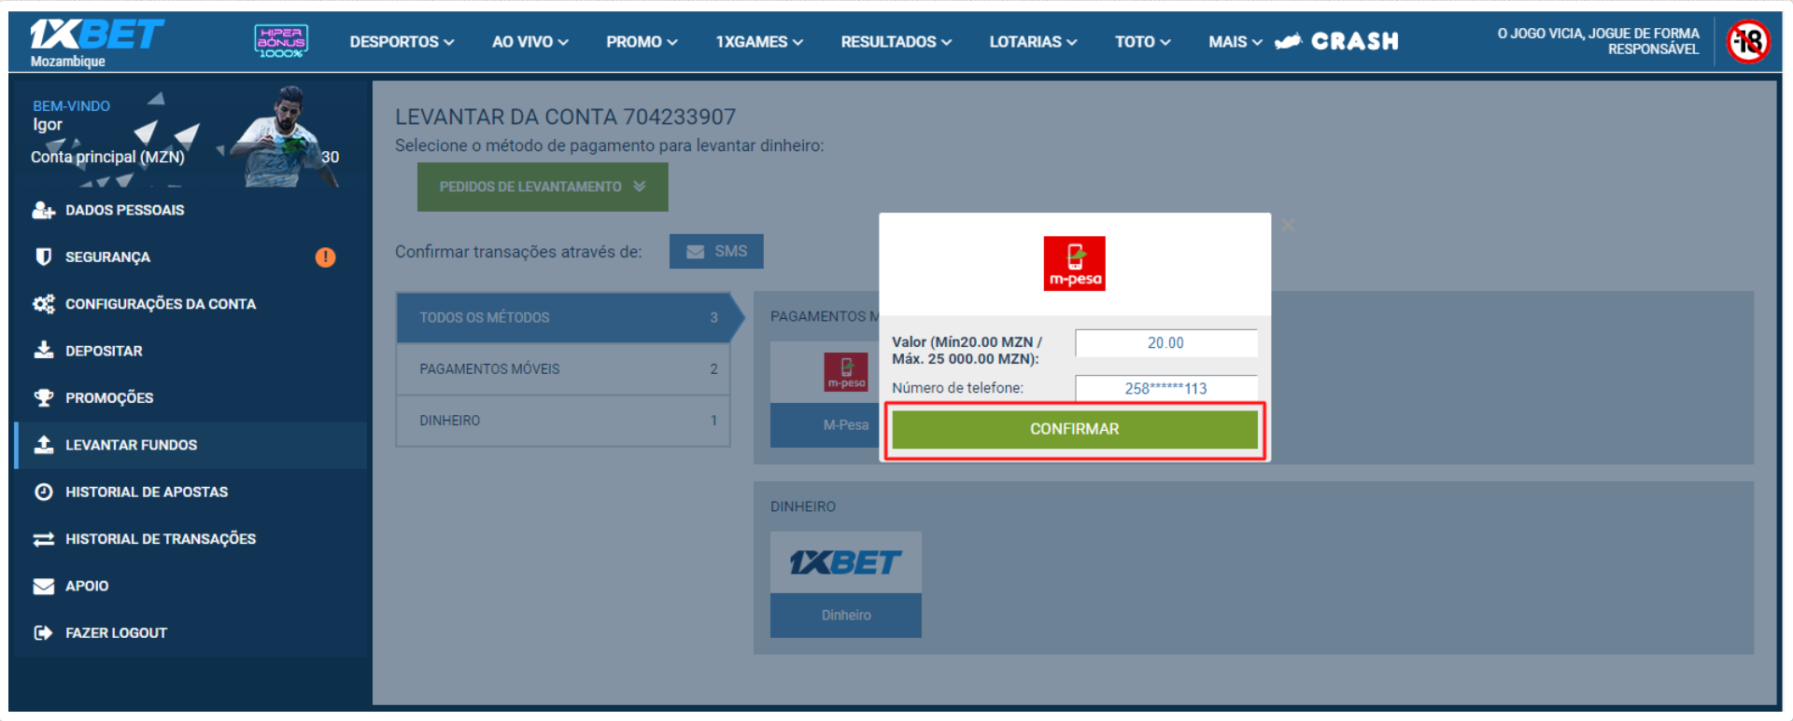This screenshot has width=1793, height=721.
Task: Click the Apoio envelope icon
Action: click(43, 586)
